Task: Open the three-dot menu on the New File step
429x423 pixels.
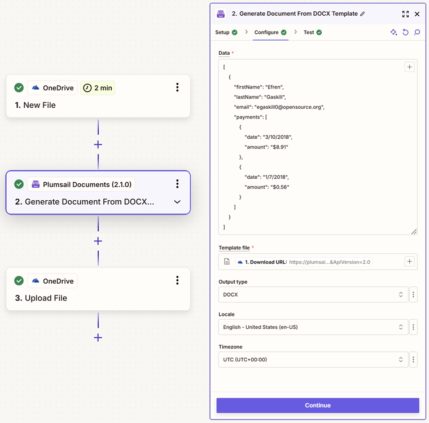Action: click(x=177, y=87)
